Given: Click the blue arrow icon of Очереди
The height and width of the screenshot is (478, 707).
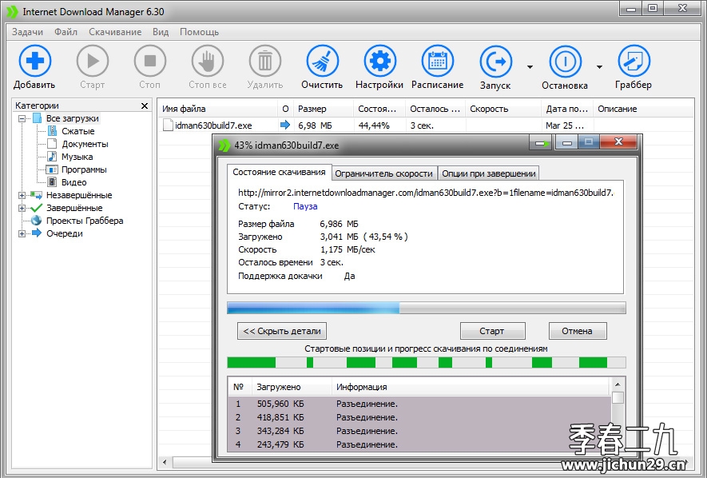Looking at the screenshot, I should tap(37, 233).
